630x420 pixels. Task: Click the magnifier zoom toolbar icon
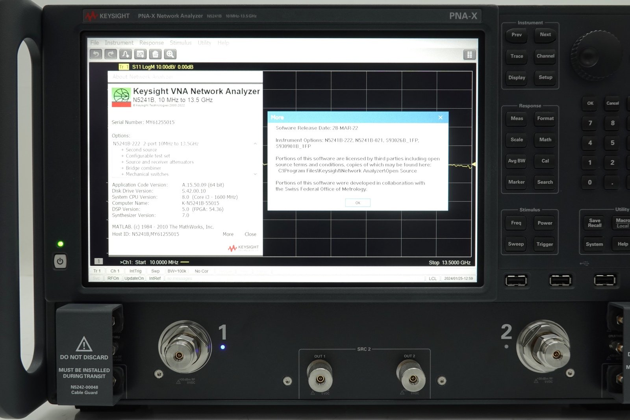[170, 54]
